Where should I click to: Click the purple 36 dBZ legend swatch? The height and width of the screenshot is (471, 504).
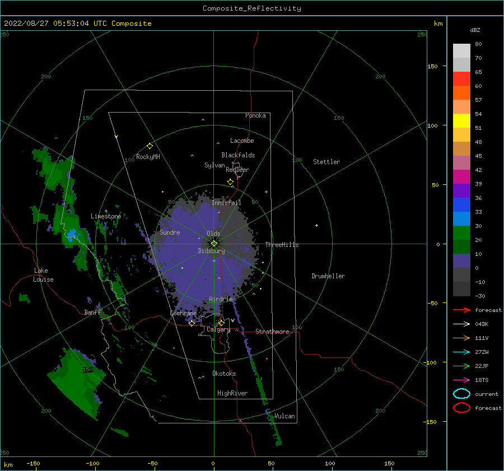[461, 190]
